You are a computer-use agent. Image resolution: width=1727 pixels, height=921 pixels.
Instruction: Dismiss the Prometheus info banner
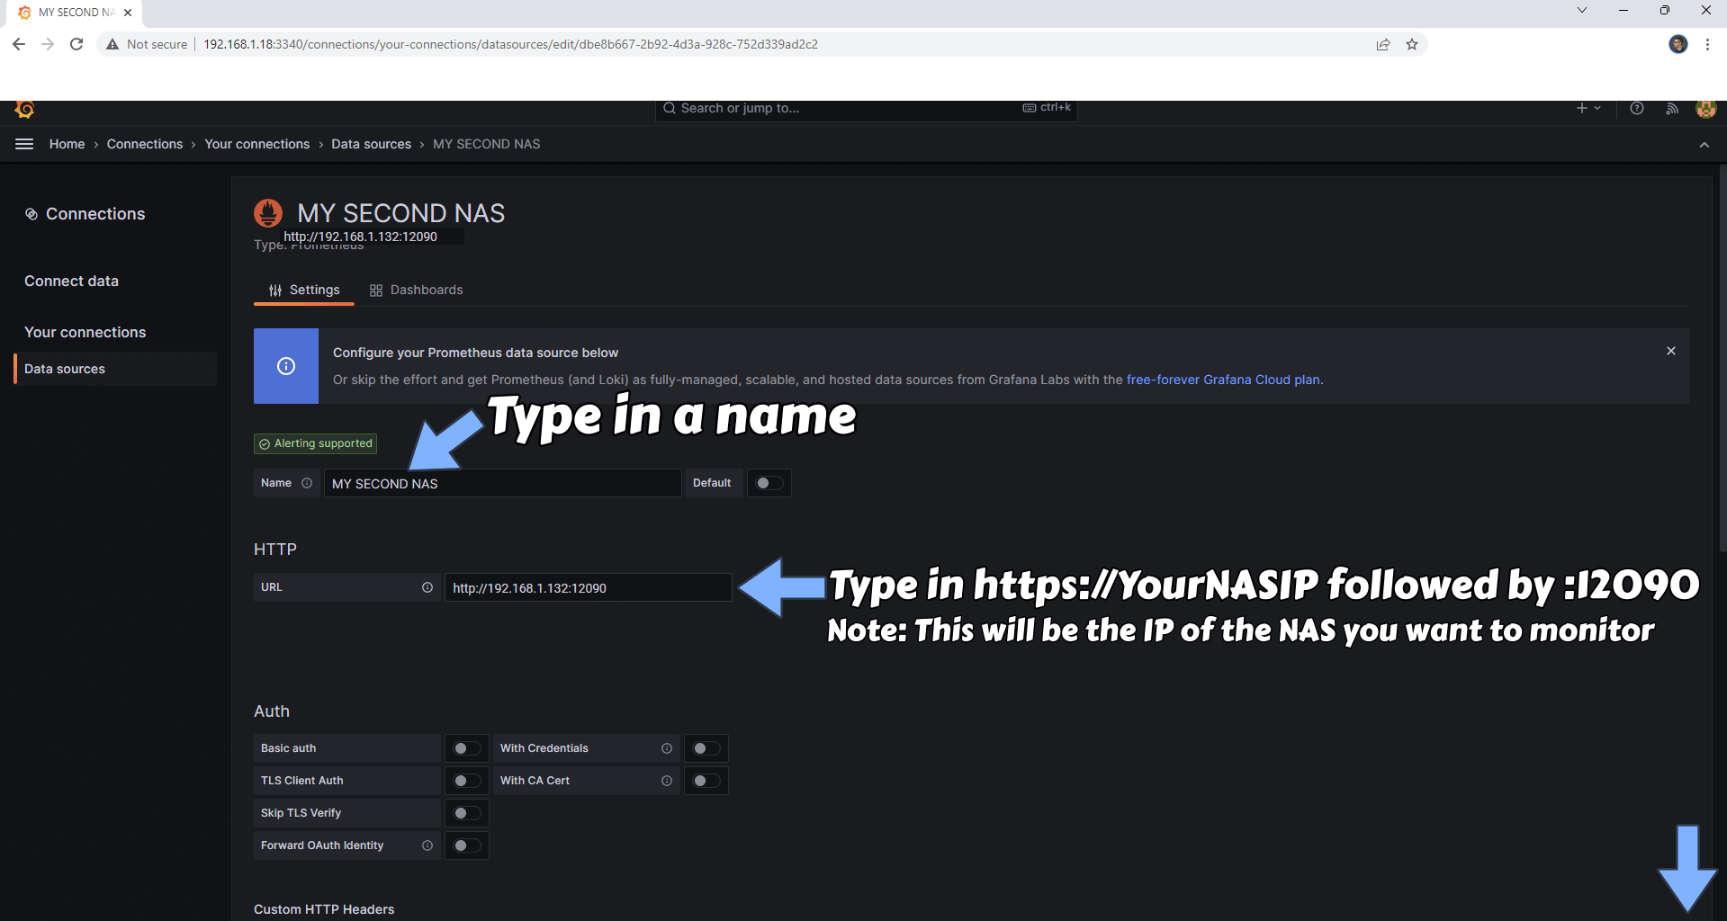[1671, 351]
